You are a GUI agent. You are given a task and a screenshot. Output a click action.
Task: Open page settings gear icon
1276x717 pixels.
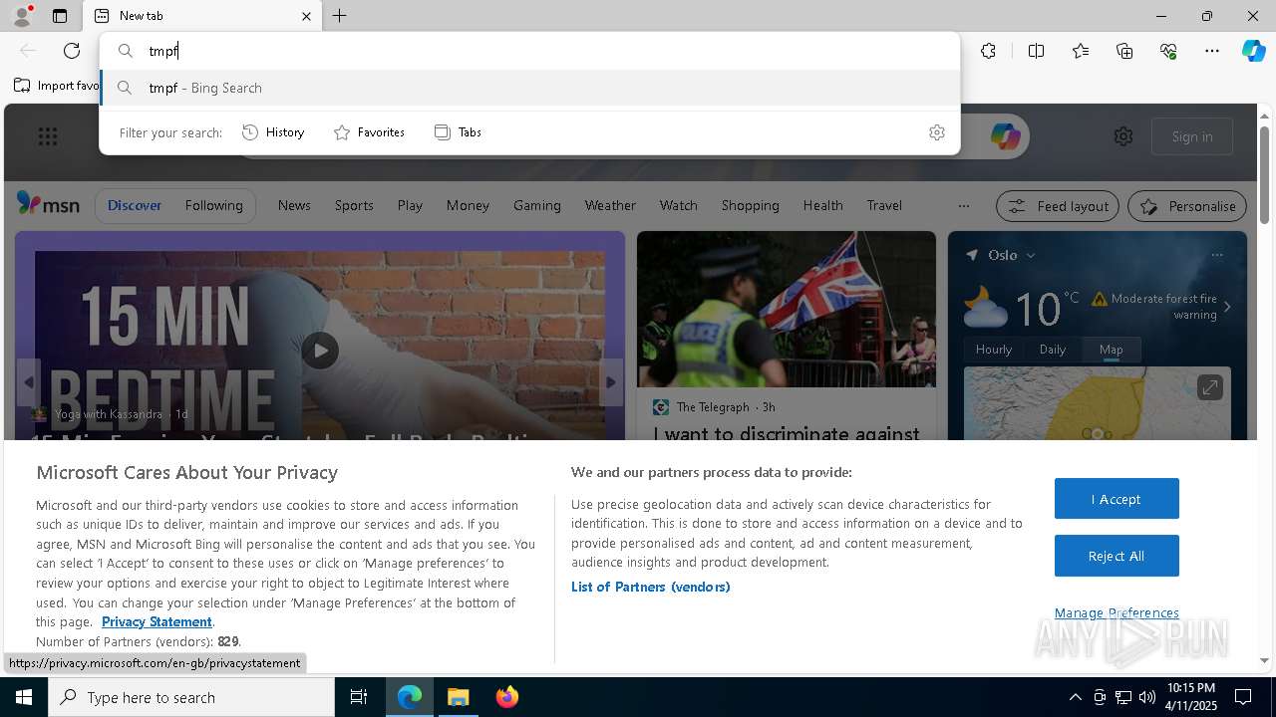1123,136
